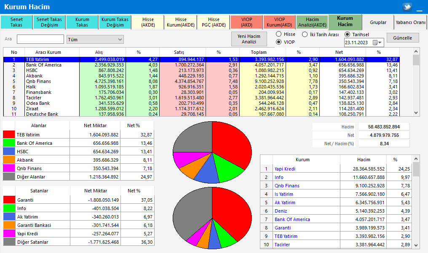
Task: Click the blue swatch beside HSBC in Alanlar
Action: point(9,151)
